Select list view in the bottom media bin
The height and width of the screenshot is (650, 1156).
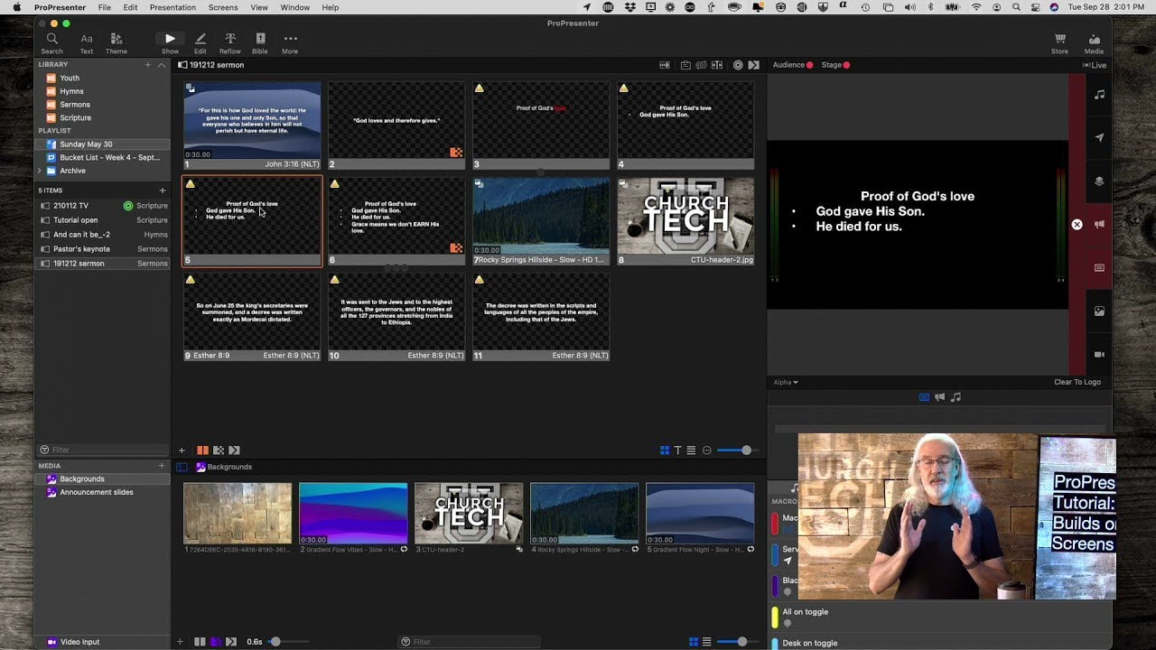tap(706, 642)
